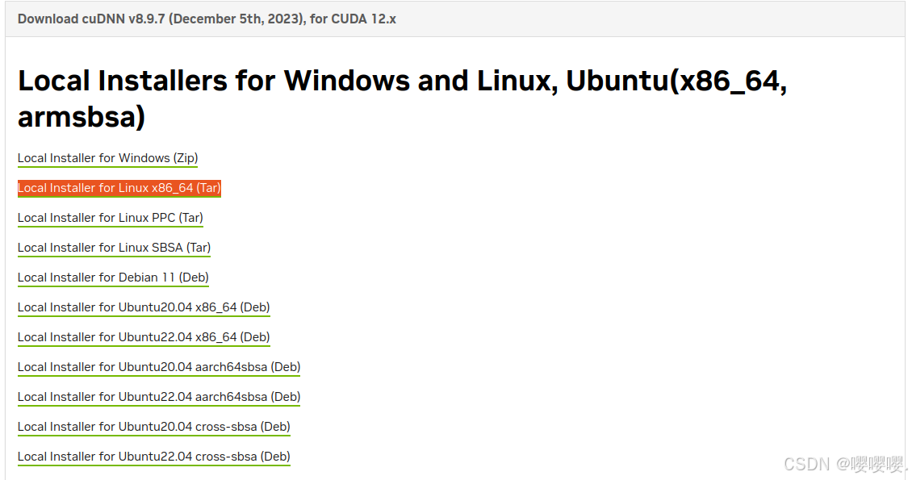Image resolution: width=912 pixels, height=480 pixels.
Task: Open the Local Installer for Debian 11 (Deb)
Action: pos(113,278)
